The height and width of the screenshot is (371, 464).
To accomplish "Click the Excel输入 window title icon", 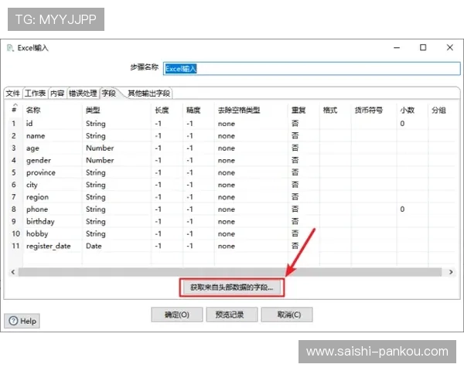I will pyautogui.click(x=10, y=48).
